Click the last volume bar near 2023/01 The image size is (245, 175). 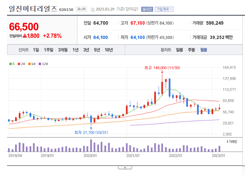tap(219, 149)
